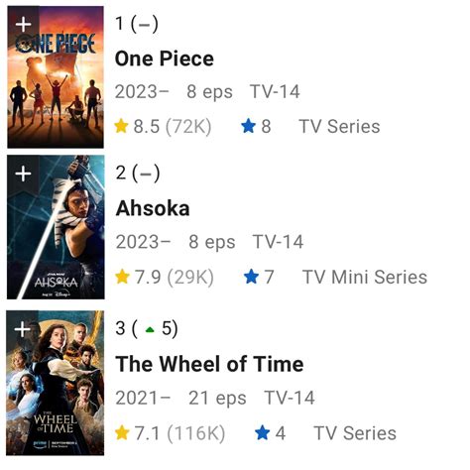Image resolution: width=470 pixels, height=470 pixels.
Task: Add The Wheel of Time to watchlist
Action: pyautogui.click(x=23, y=329)
